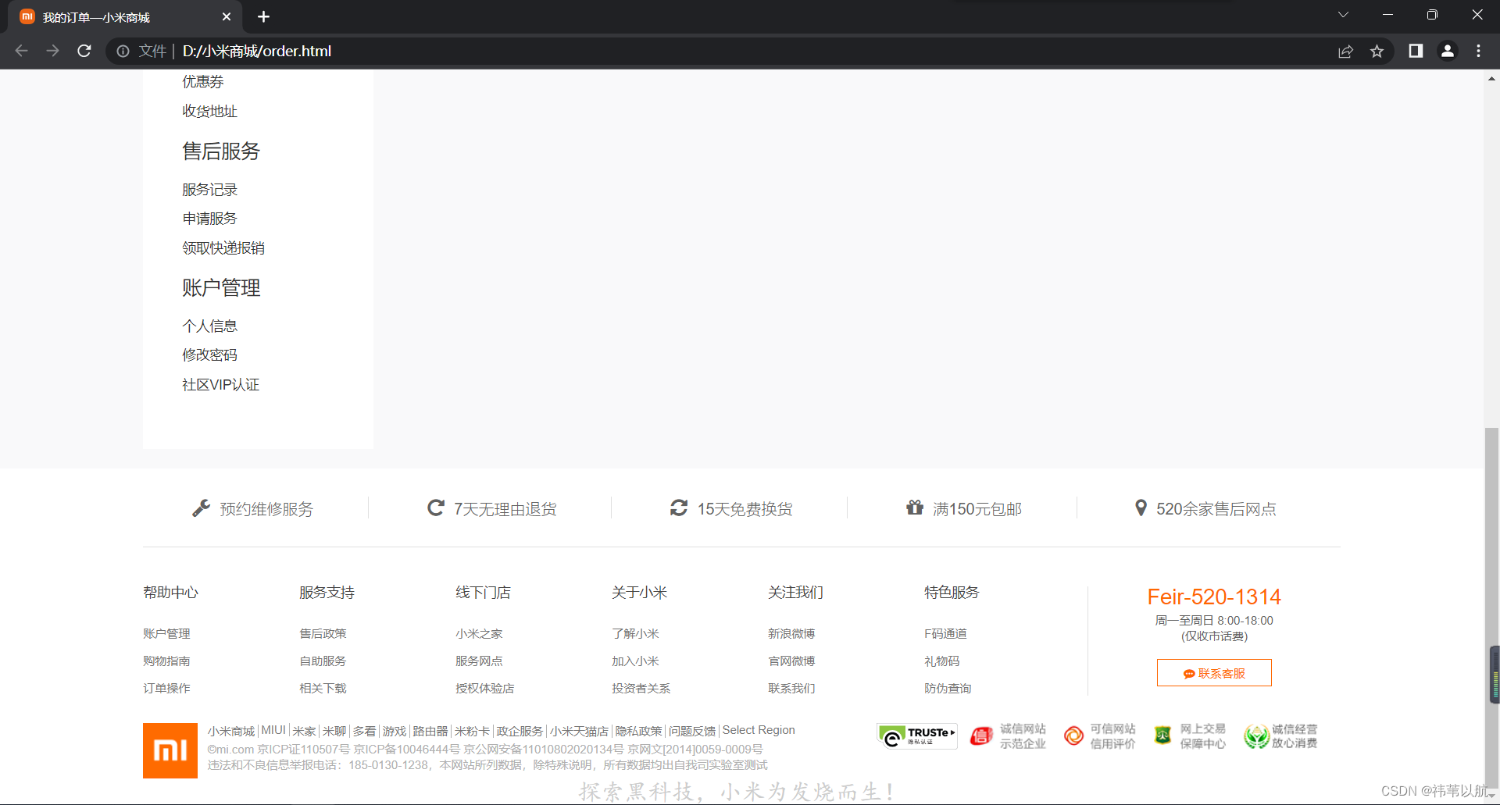Click 自助服务 in the footer
This screenshot has height=805, width=1500.
(323, 661)
